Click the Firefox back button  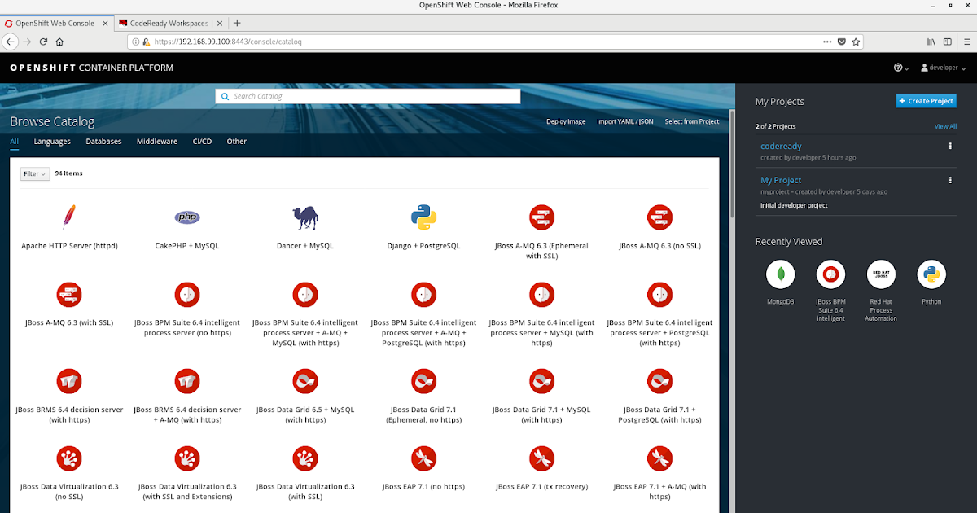pyautogui.click(x=11, y=41)
